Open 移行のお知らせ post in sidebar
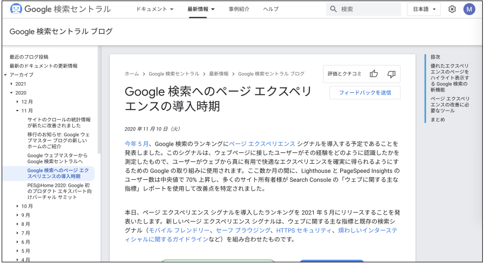 point(59,141)
